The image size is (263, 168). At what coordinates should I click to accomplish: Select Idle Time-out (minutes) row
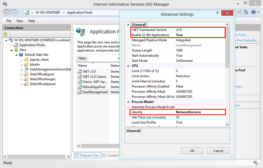[x=178, y=117]
